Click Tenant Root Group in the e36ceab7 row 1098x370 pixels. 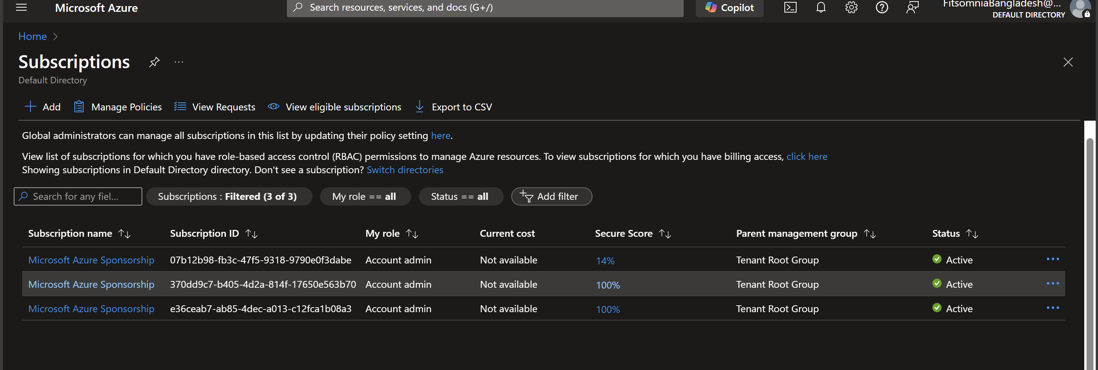pyautogui.click(x=777, y=309)
